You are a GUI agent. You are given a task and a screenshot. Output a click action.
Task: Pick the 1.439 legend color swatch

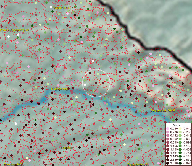click(168, 149)
